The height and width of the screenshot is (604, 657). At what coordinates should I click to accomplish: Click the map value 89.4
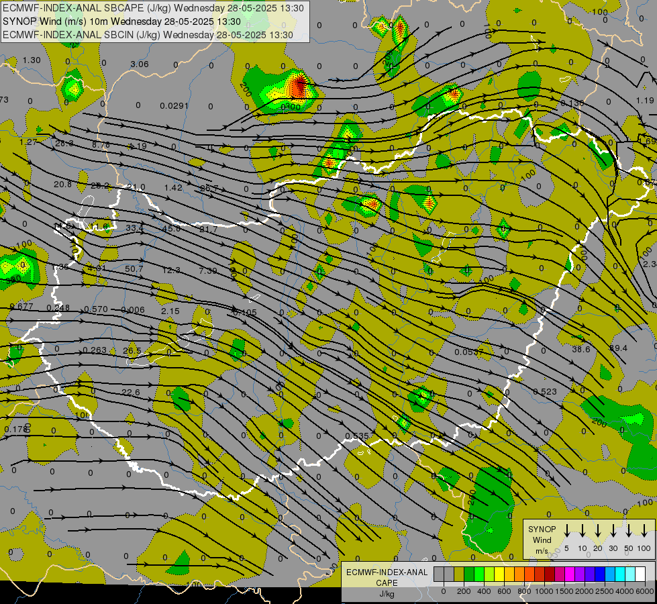[619, 348]
